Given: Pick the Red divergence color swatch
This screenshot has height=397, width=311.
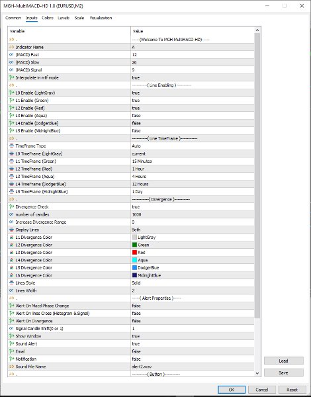Looking at the screenshot, I should pos(134,253).
